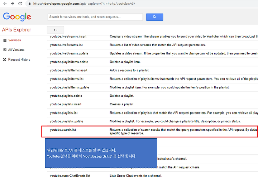The width and height of the screenshot is (258, 177).
Task: Click the Google logo
Action: pos(17,16)
